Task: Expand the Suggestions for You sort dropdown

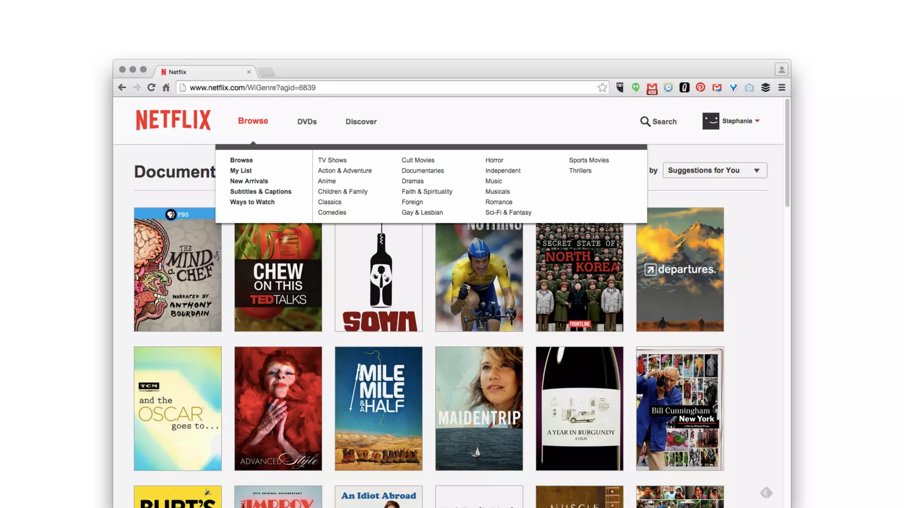Action: (x=715, y=170)
